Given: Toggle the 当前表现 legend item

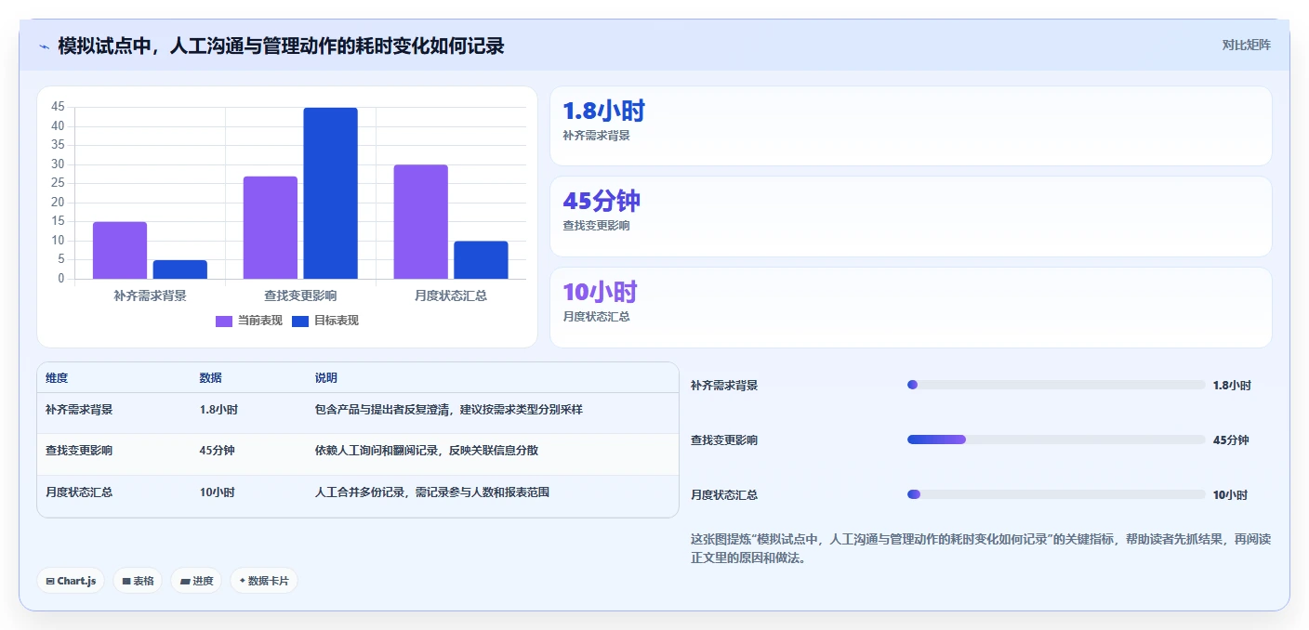Looking at the screenshot, I should (x=248, y=321).
